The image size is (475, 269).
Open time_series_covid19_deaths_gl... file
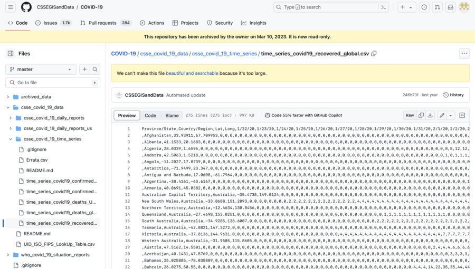click(x=62, y=213)
